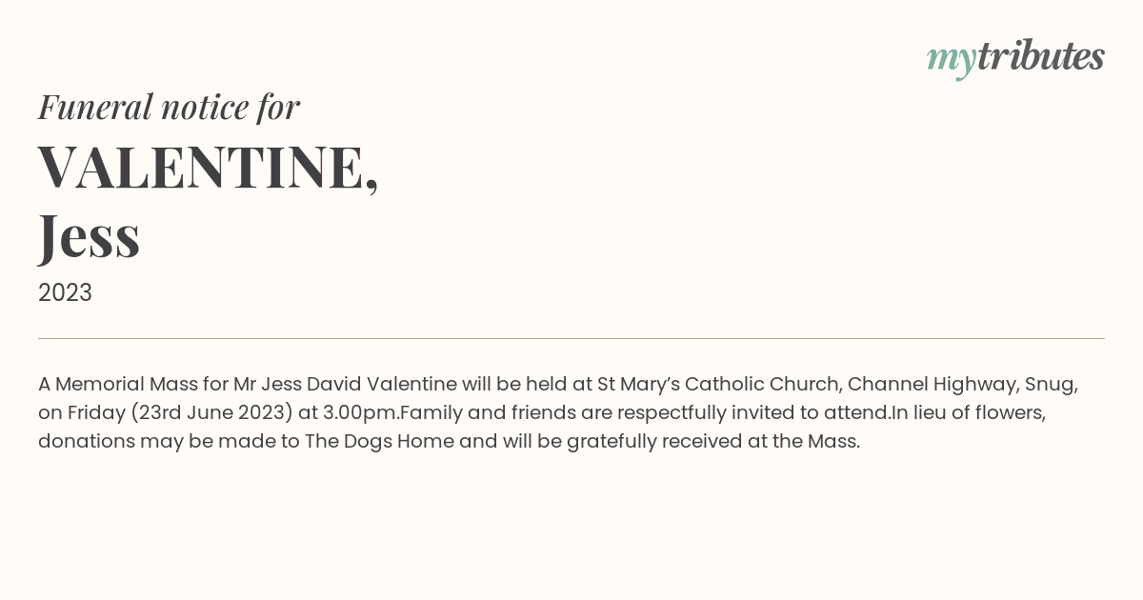The image size is (1143, 600).
Task: Click the town name "Snug"
Action: 1052,386
